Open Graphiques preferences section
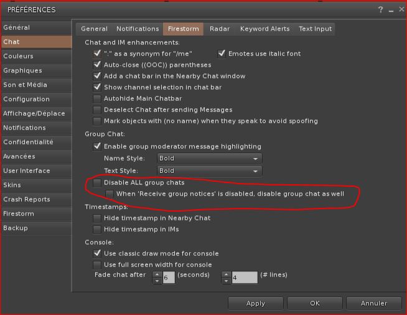Viewport: 407px width, 315px height. (36, 70)
